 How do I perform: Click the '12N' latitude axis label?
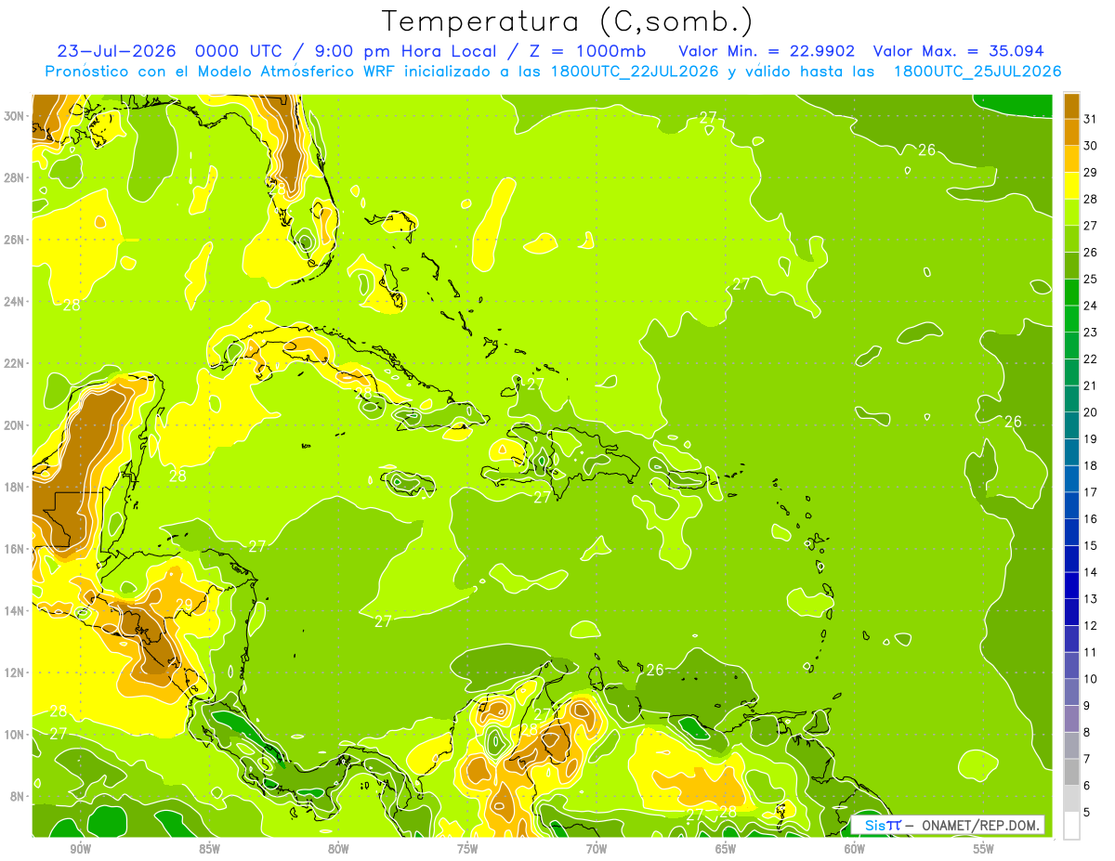click(16, 672)
